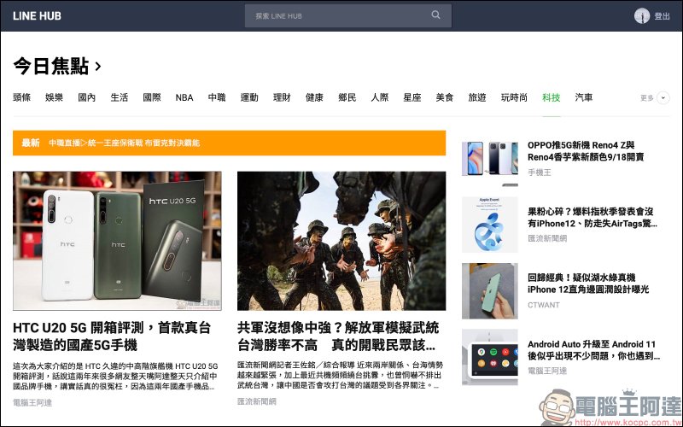
Task: Open the OPPO Reno4 Z article thumbnail
Action: tap(490, 159)
